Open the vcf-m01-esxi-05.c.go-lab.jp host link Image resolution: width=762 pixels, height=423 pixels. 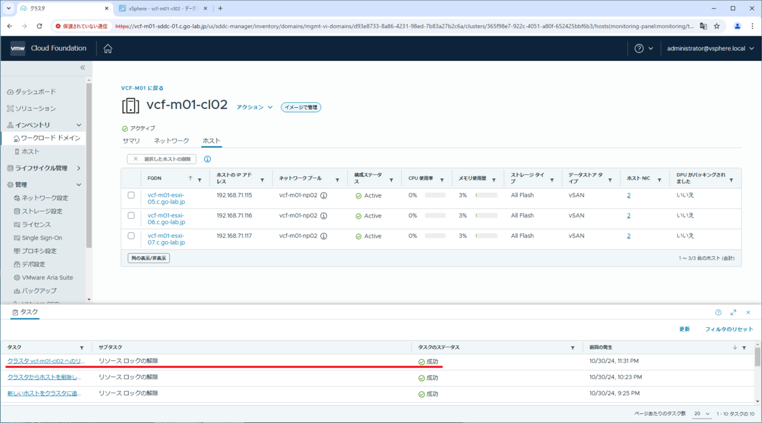(166, 198)
